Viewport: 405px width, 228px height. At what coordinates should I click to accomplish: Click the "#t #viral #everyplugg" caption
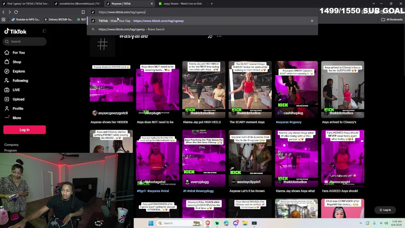point(198,191)
